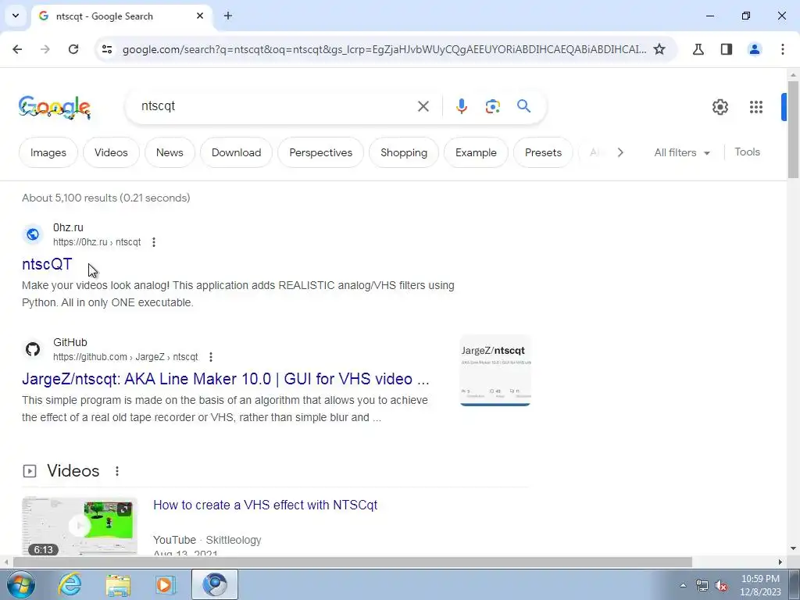Screen dimensions: 800x600
Task: Switch to Chrome taskbar button
Action: point(215,584)
